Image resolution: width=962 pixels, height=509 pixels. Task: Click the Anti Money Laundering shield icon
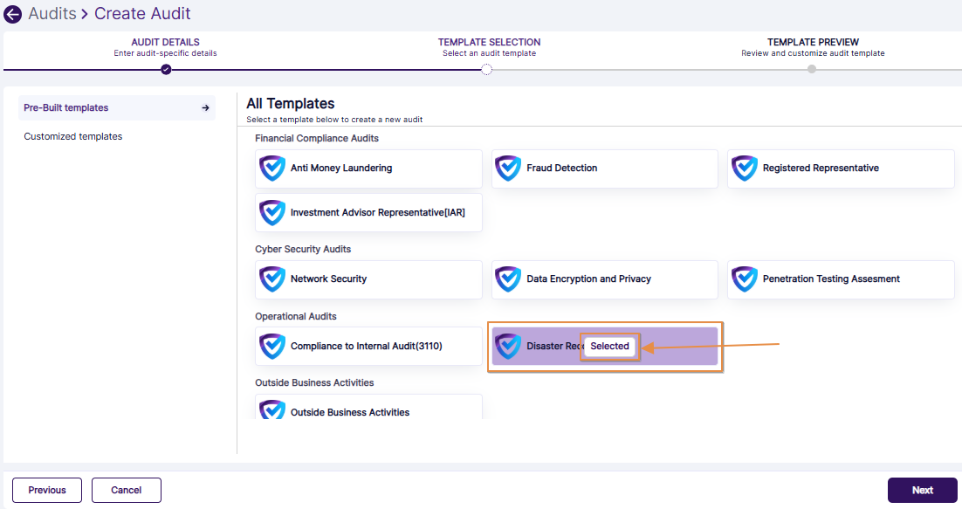[x=272, y=169]
